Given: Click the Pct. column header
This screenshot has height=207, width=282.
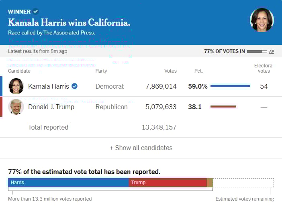Looking at the screenshot, I should point(198,71).
